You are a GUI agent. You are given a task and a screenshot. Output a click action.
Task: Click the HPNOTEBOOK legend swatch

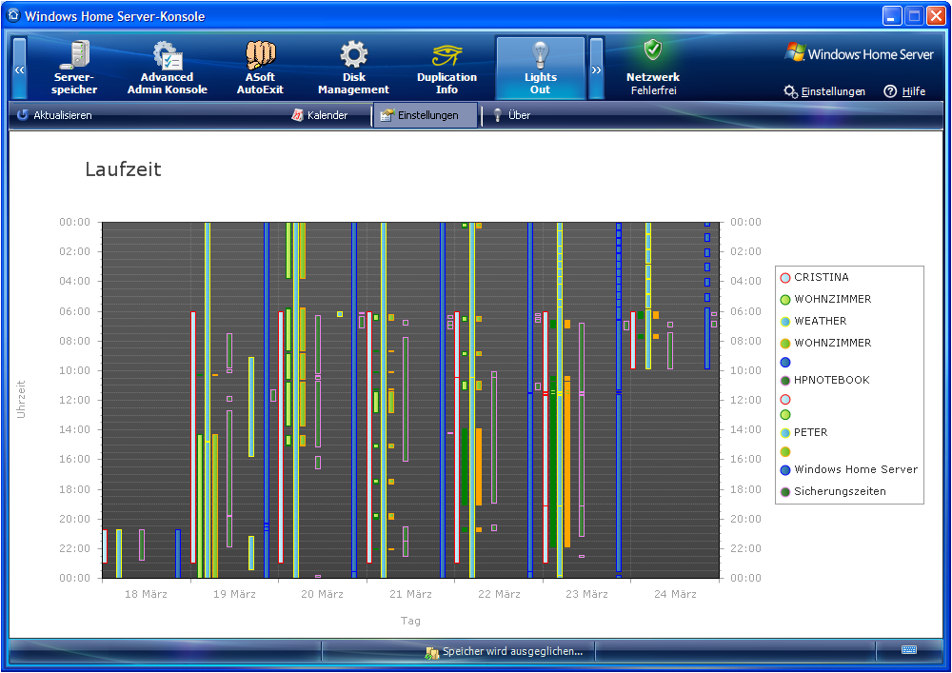[x=785, y=381]
